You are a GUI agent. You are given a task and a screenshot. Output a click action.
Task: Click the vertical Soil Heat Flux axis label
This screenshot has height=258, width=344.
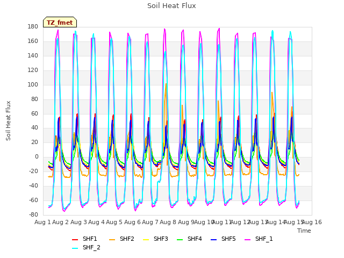point(9,120)
